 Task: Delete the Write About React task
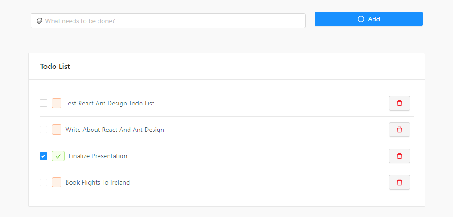(399, 130)
